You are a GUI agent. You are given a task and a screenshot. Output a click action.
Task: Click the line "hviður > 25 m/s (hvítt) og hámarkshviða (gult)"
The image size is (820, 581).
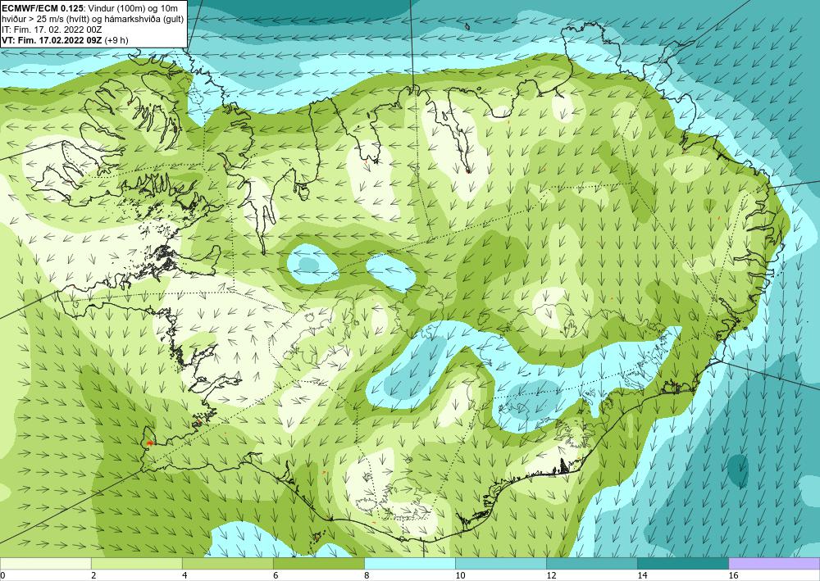click(93, 19)
